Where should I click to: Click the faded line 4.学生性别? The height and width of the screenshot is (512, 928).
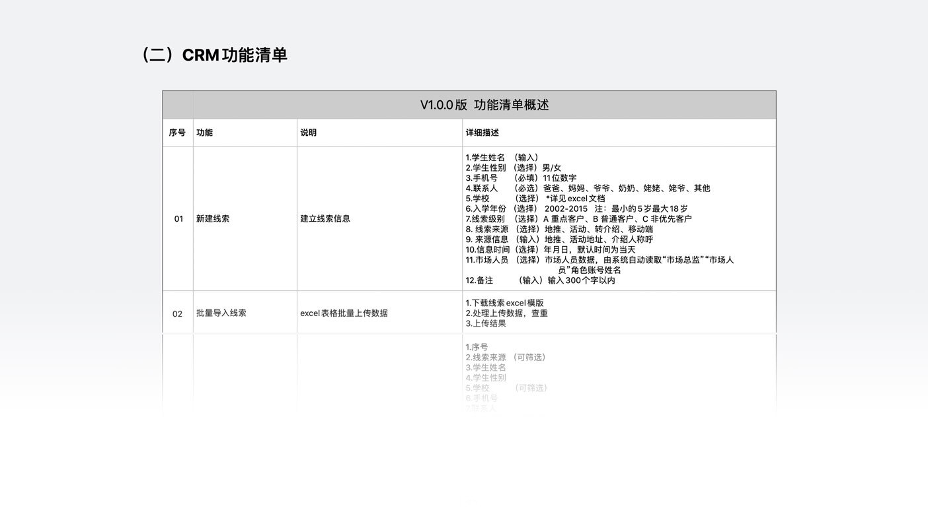tap(486, 377)
